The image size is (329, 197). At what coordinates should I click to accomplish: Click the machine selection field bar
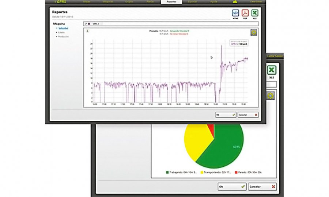[175, 24]
